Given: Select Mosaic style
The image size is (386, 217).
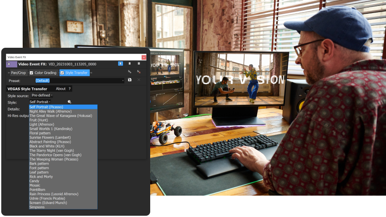Looking at the screenshot, I should click(x=63, y=185).
